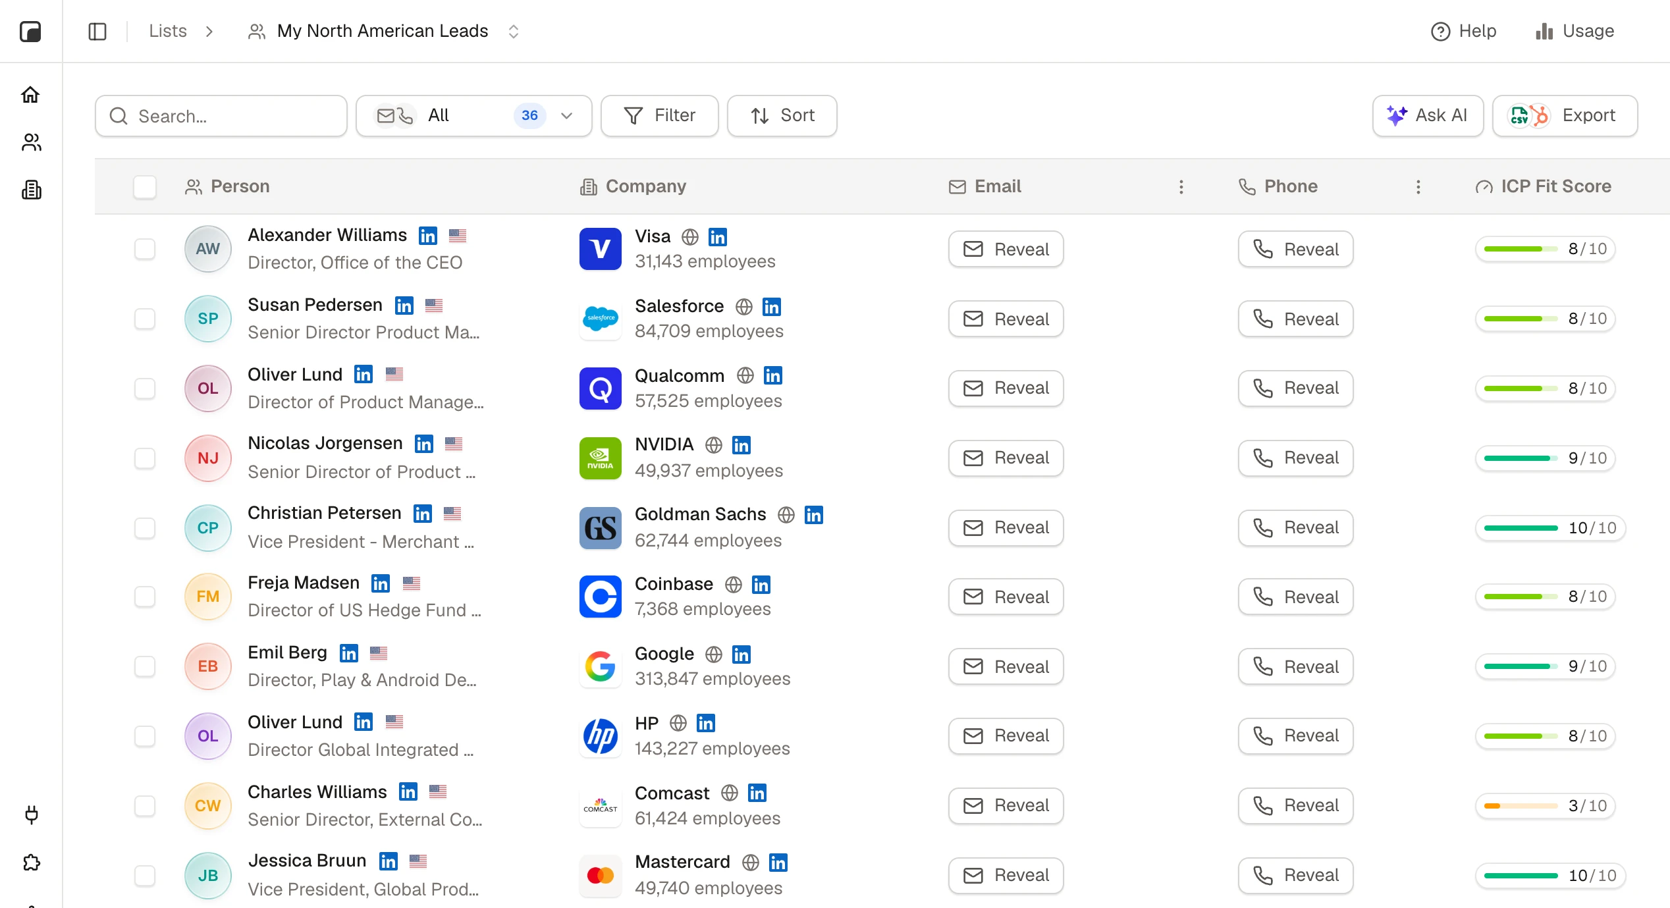Open Alexander Williams' LinkedIn profile icon
This screenshot has width=1670, height=908.
428,235
